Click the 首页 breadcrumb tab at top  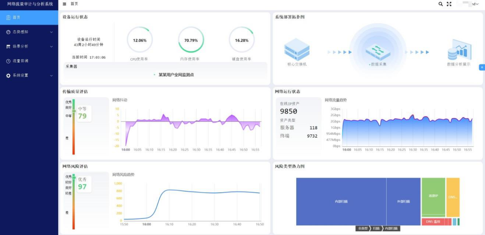74,4
